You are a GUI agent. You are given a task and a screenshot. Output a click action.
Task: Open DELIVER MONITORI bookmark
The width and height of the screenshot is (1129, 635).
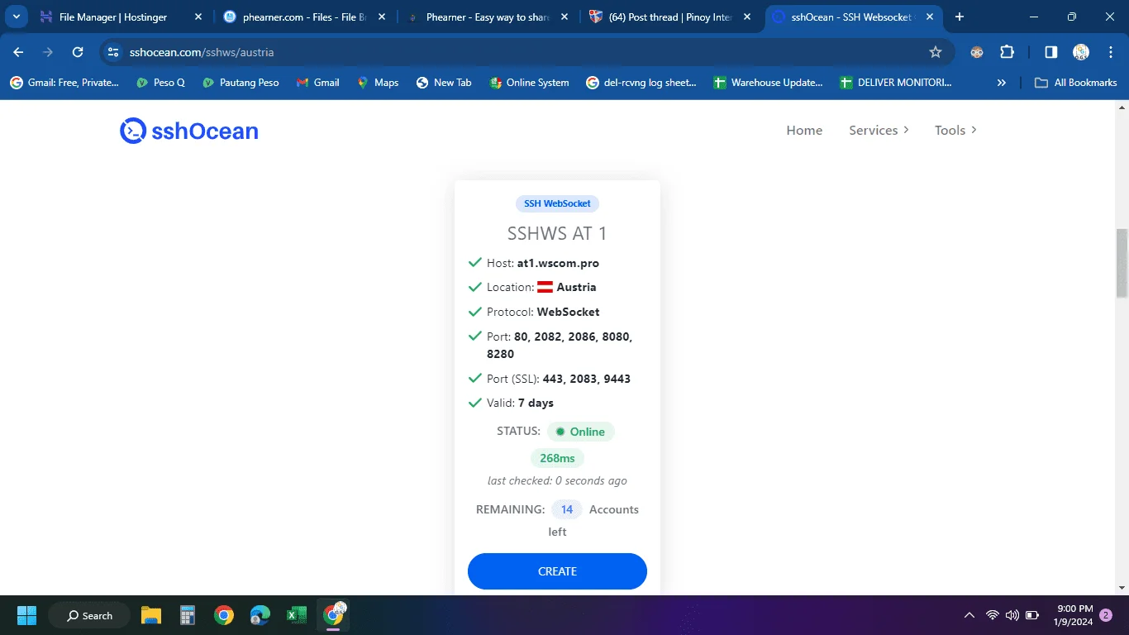(896, 83)
